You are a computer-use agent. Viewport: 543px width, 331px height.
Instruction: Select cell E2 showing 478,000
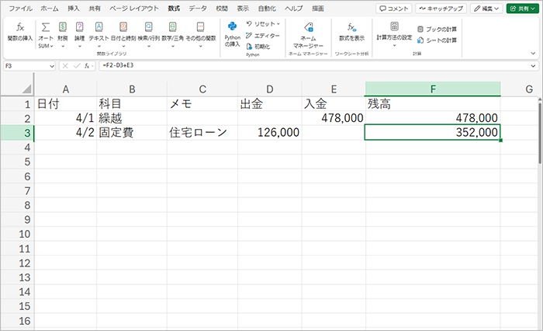334,118
